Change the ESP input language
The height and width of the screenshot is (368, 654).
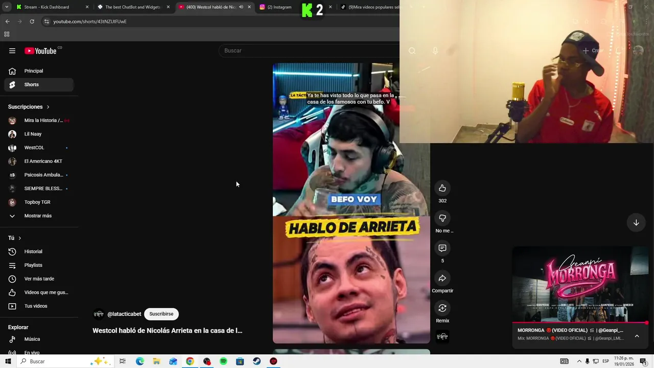pyautogui.click(x=605, y=361)
